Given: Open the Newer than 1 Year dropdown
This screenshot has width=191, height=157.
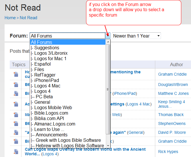Looking at the screenshot, I should [x=136, y=36].
